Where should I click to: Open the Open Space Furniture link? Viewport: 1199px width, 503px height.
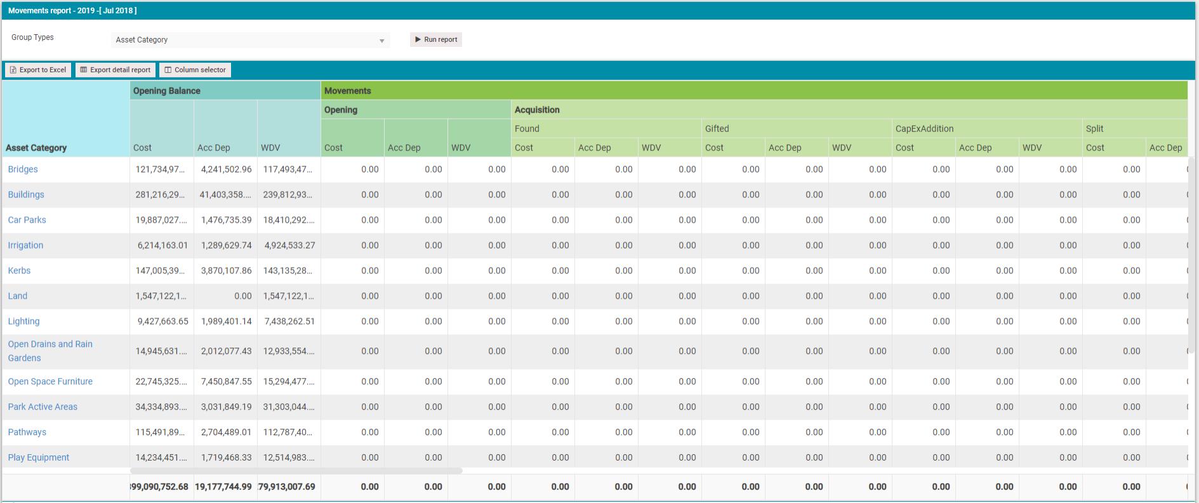(50, 382)
